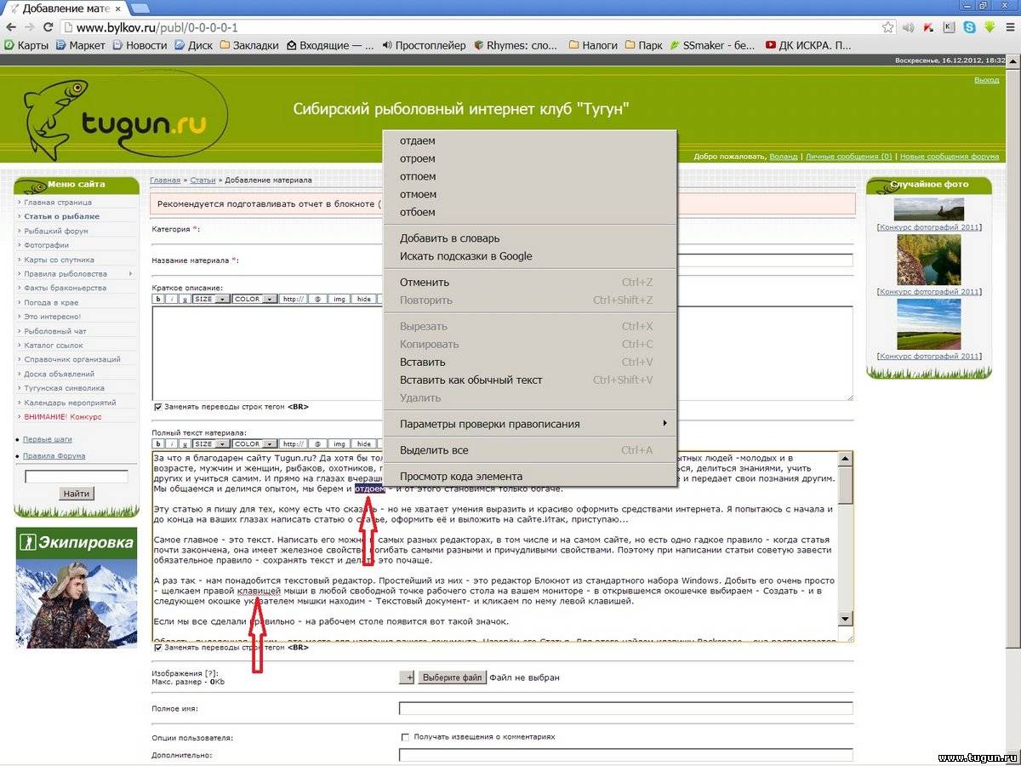The image size is (1021, 766).
Task: Open 'Личные сообщения (0)' link
Action: (x=849, y=157)
